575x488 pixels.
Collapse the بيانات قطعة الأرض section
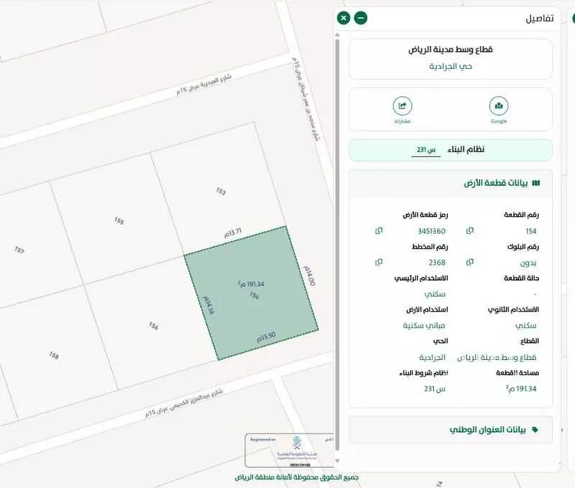tap(451, 183)
